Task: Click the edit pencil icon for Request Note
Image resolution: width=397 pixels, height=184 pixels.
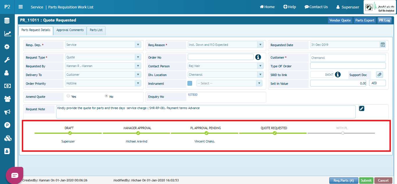Action: coord(362,108)
